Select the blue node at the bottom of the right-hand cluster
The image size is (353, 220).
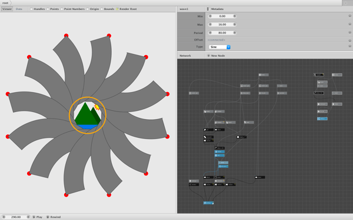coord(322,119)
